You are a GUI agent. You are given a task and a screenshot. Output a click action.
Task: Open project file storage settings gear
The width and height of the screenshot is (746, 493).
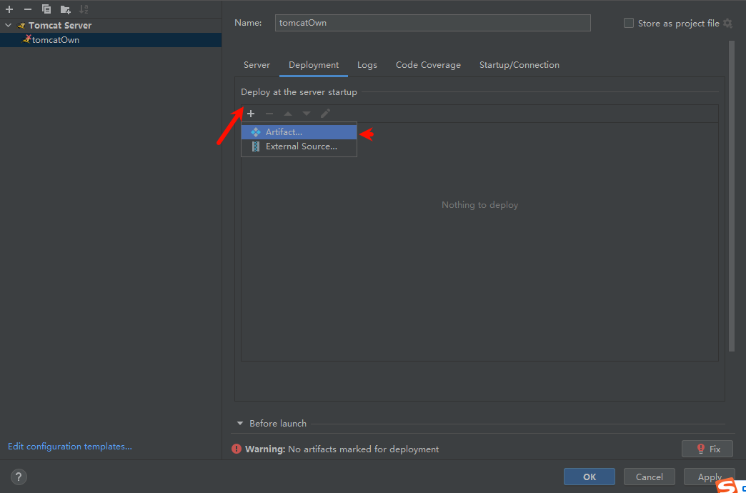(x=727, y=23)
